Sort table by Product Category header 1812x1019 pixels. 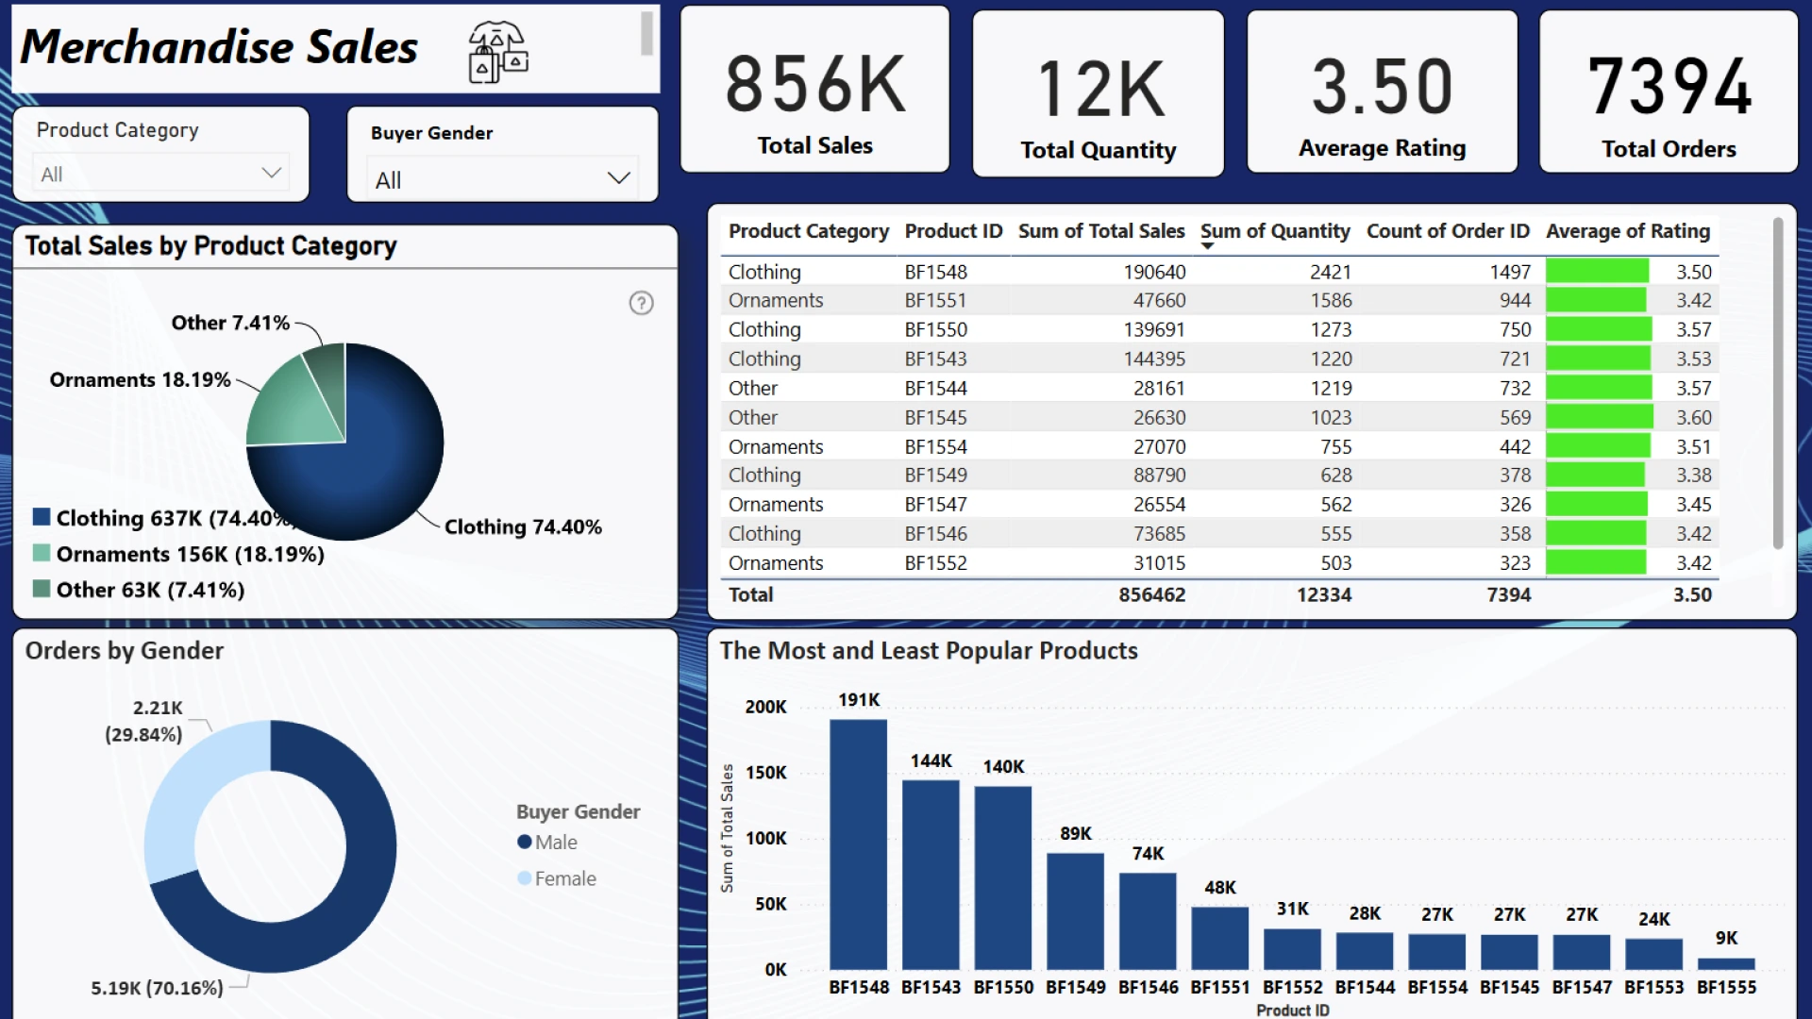click(x=809, y=231)
